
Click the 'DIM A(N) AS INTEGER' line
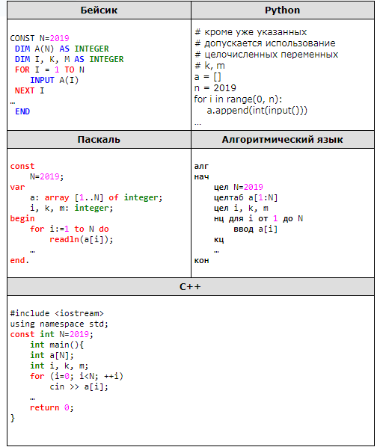(x=62, y=49)
